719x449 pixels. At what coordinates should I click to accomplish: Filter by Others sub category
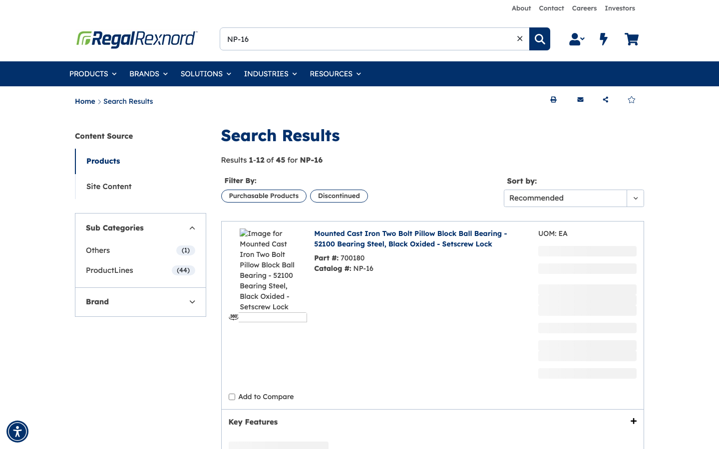(98, 250)
